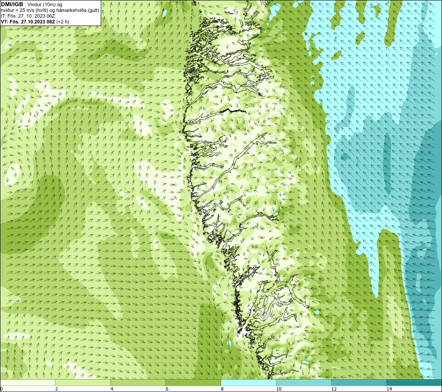The width and height of the screenshot is (442, 392).
Task: Click the 8–10 m/s light cyan swatch
Action: click(248, 383)
